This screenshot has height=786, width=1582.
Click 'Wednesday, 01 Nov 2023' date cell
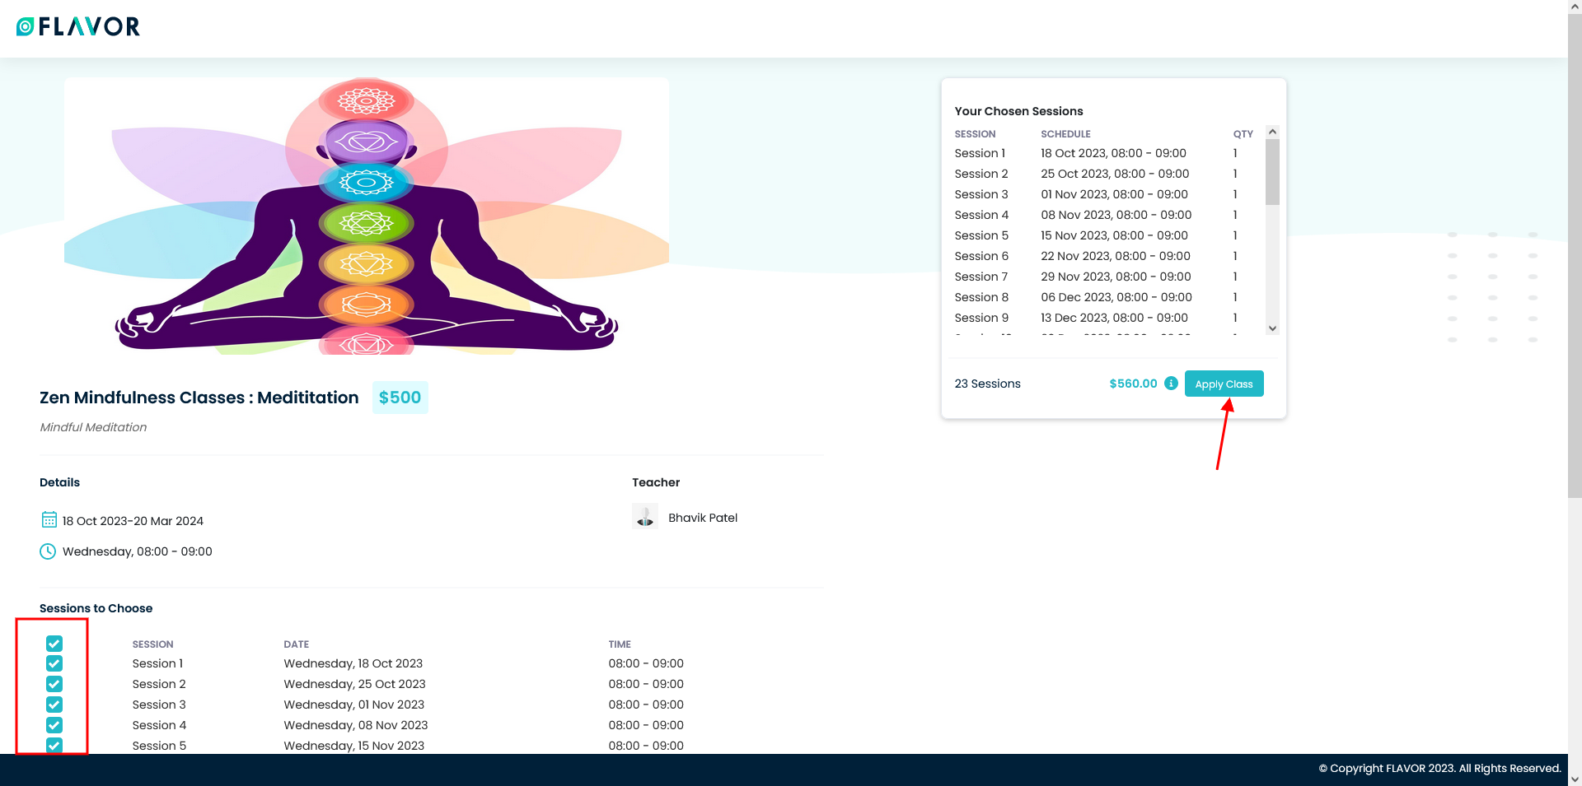(353, 705)
